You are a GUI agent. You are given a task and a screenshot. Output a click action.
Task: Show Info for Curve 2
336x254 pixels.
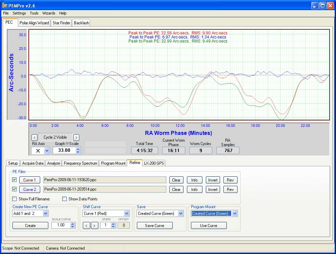pyautogui.click(x=194, y=190)
